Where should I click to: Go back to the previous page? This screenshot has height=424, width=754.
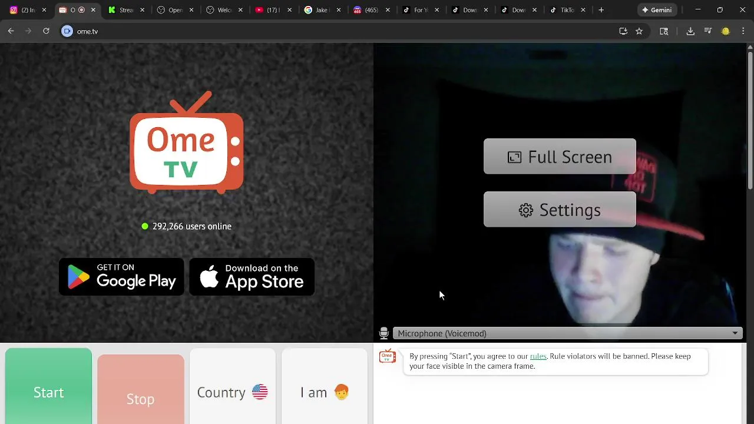(11, 31)
